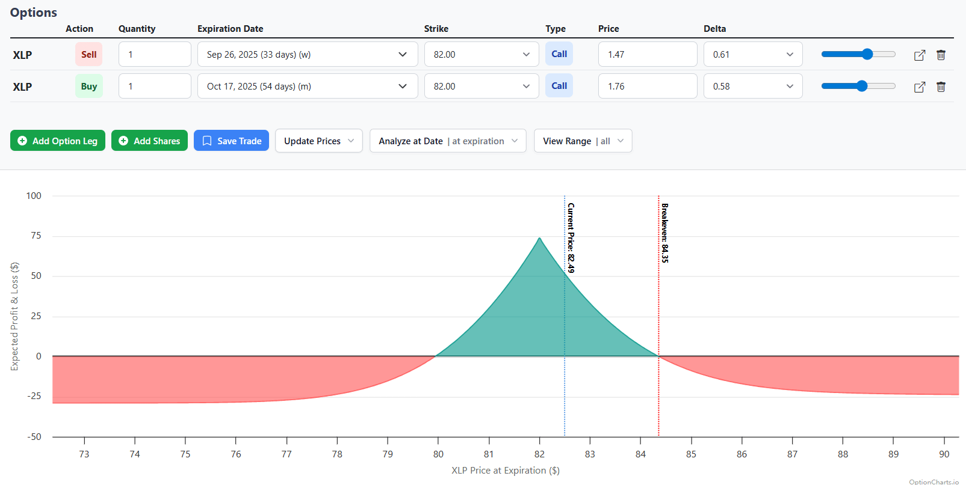Open the Sep 26, 2025 expiration dropdown

(x=307, y=55)
